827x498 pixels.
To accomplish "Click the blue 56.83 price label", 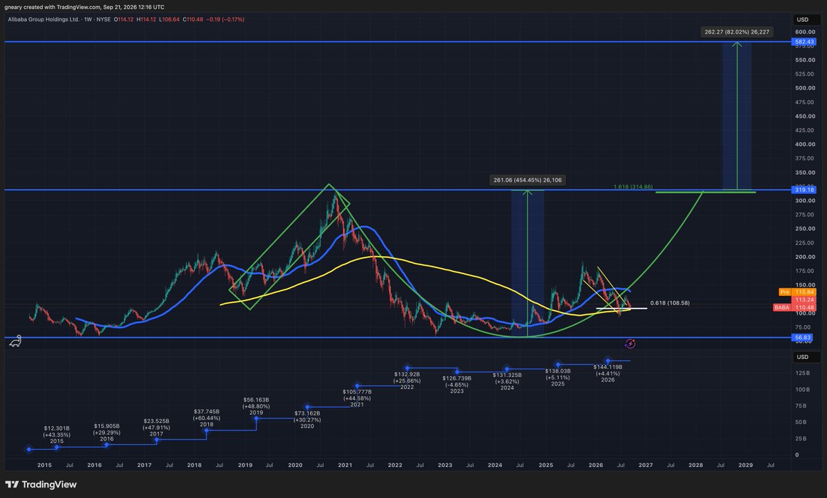I will (x=804, y=338).
